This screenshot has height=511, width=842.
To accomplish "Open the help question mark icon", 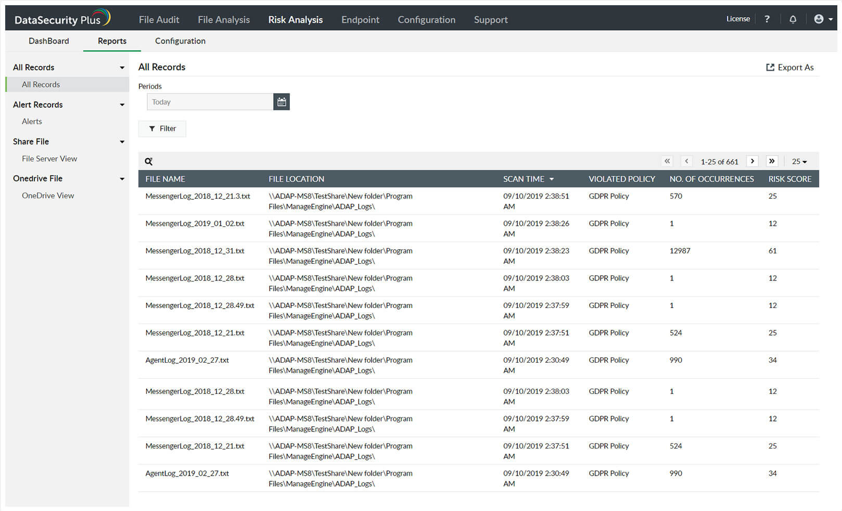I will pos(767,19).
